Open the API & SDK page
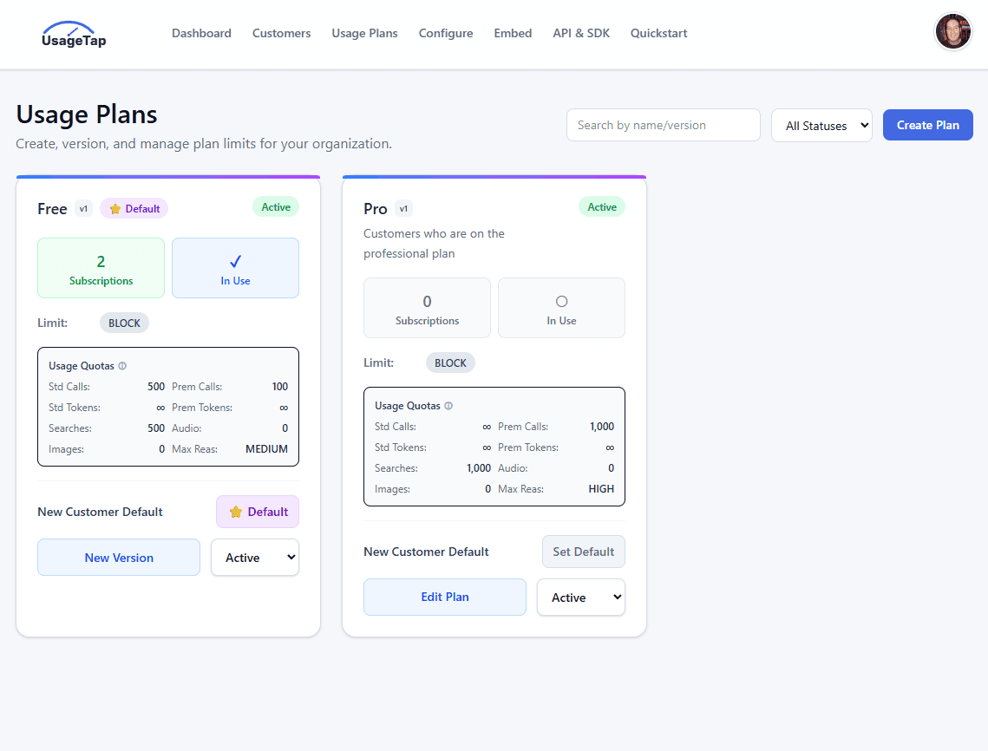The height and width of the screenshot is (751, 988). [x=581, y=33]
